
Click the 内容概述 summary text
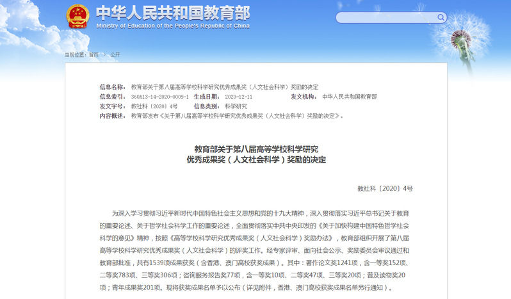tap(238, 116)
